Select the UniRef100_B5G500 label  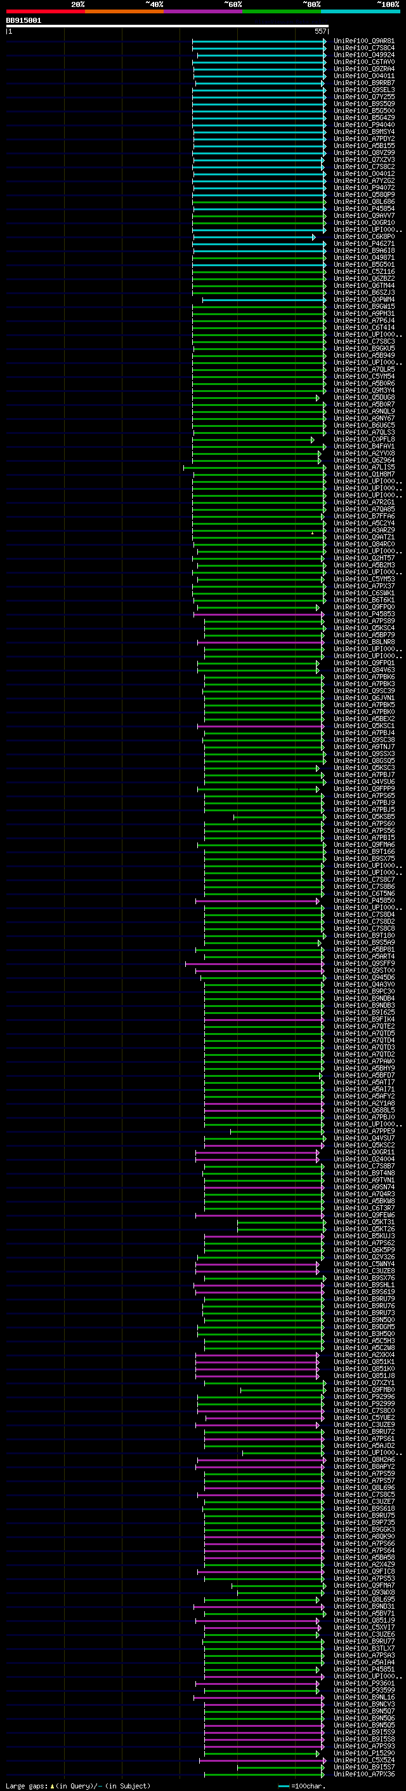click(364, 111)
